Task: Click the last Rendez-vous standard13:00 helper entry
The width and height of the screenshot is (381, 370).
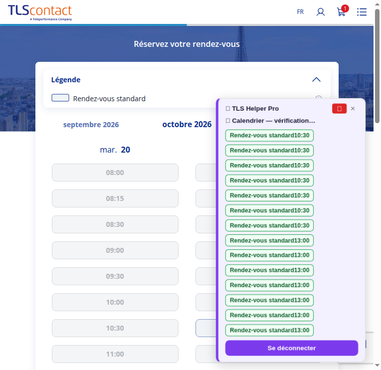Action: 269,330
